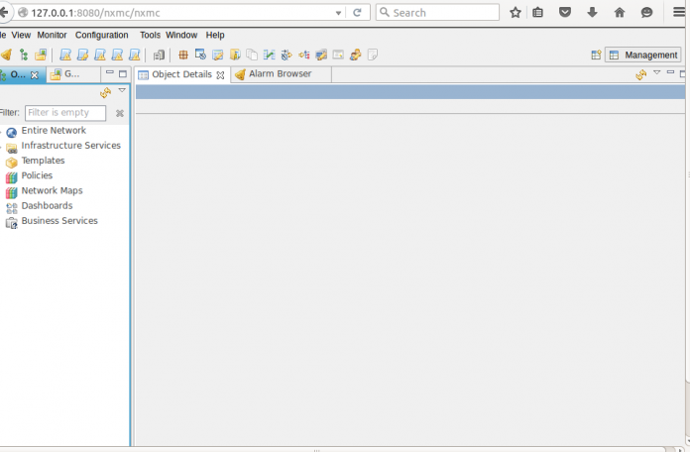Open the Configuration menu
Screen dimensions: 690x452
coord(102,35)
